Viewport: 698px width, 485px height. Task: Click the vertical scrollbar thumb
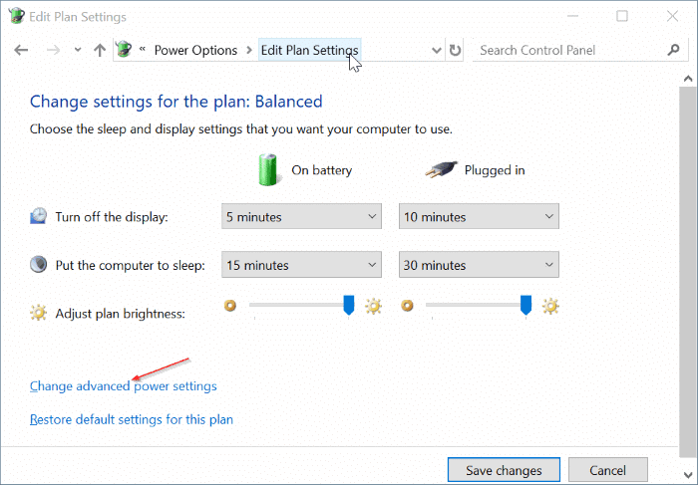point(688,272)
